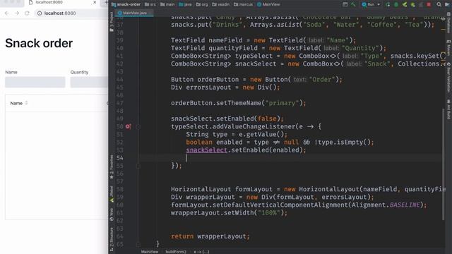452x254 pixels.
Task: Click the editor vertical scrollbar thumb
Action: (444, 164)
